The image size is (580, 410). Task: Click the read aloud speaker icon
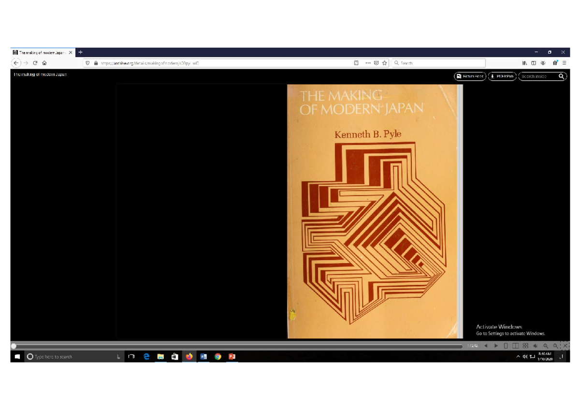click(536, 346)
